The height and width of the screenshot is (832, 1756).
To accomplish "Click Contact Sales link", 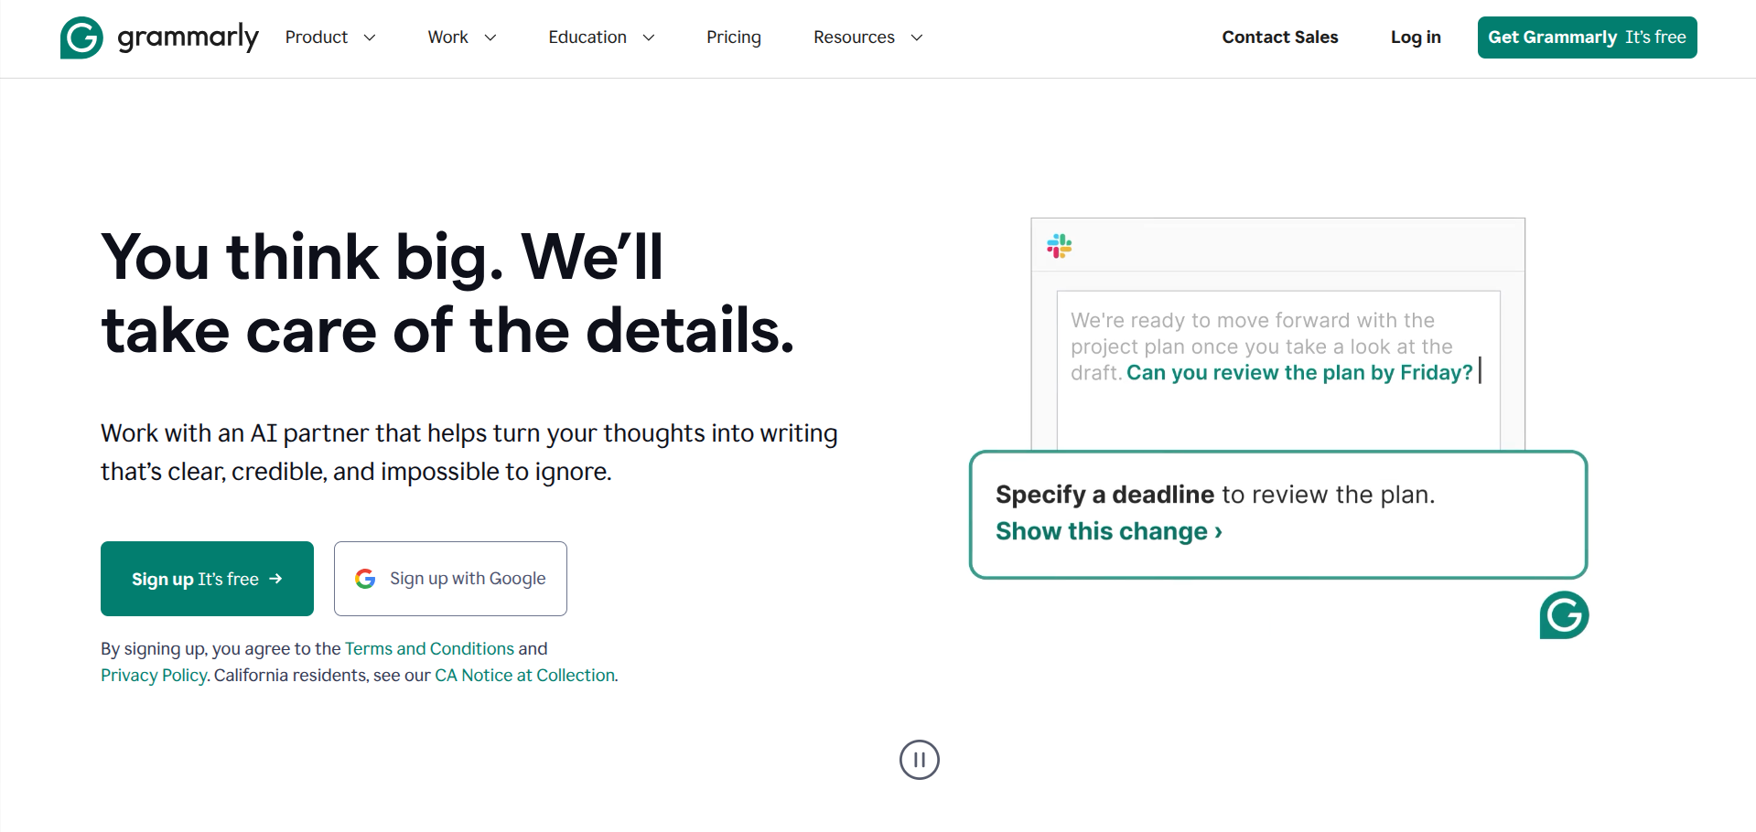I will pos(1280,37).
